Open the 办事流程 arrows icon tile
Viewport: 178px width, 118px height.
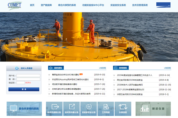click(123, 109)
